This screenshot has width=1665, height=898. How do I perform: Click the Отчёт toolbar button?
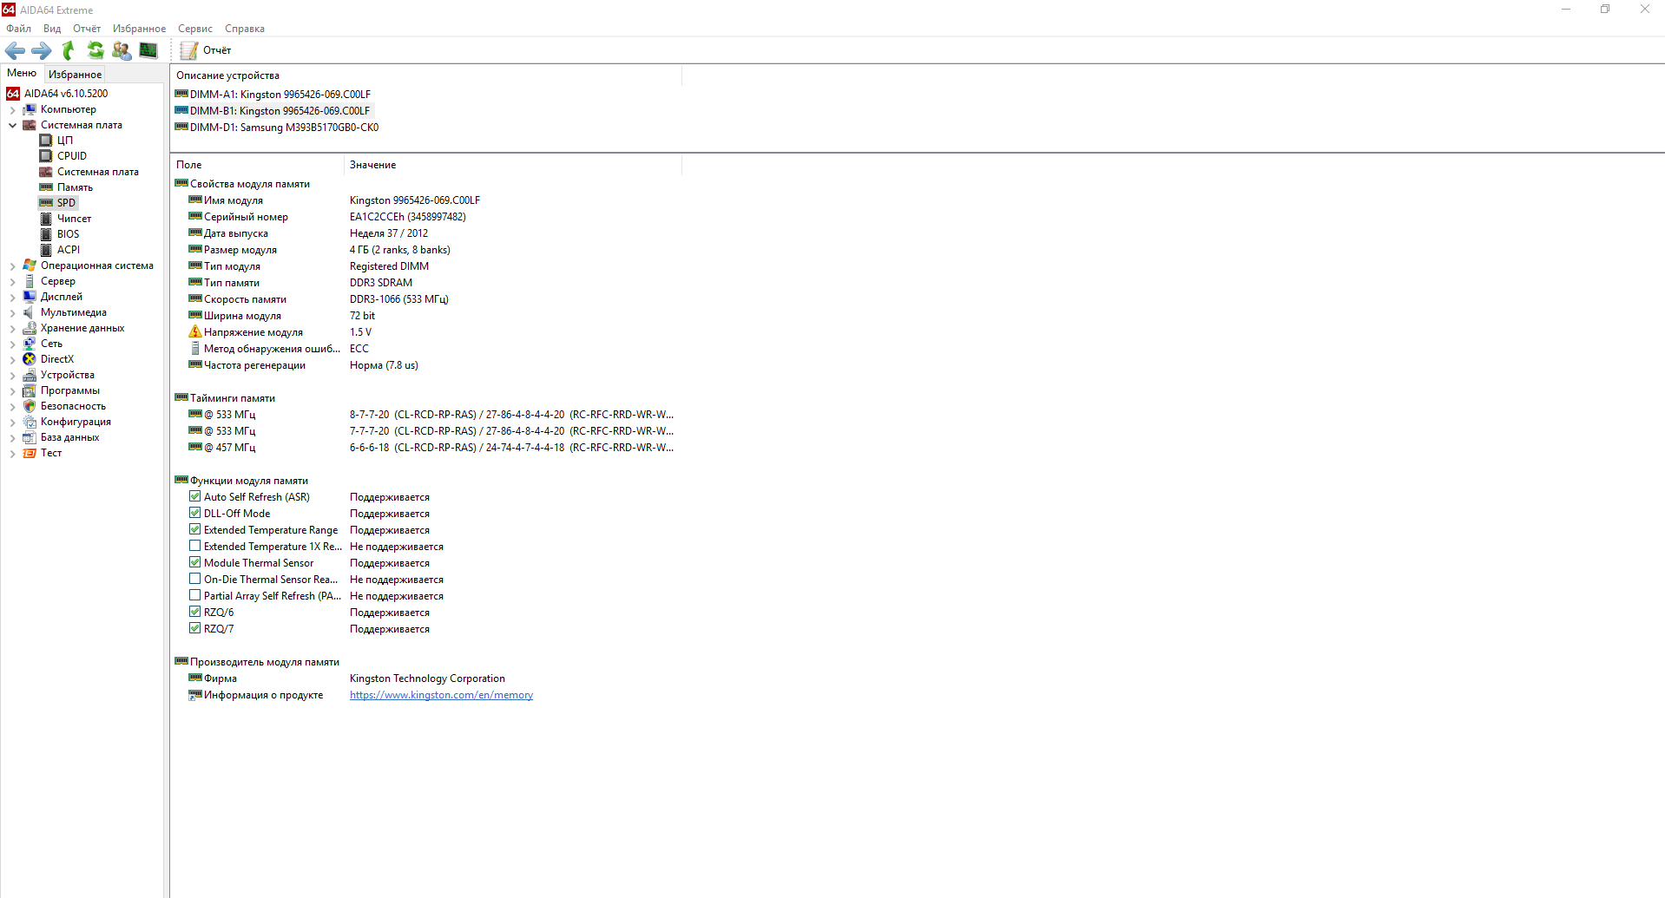point(206,50)
